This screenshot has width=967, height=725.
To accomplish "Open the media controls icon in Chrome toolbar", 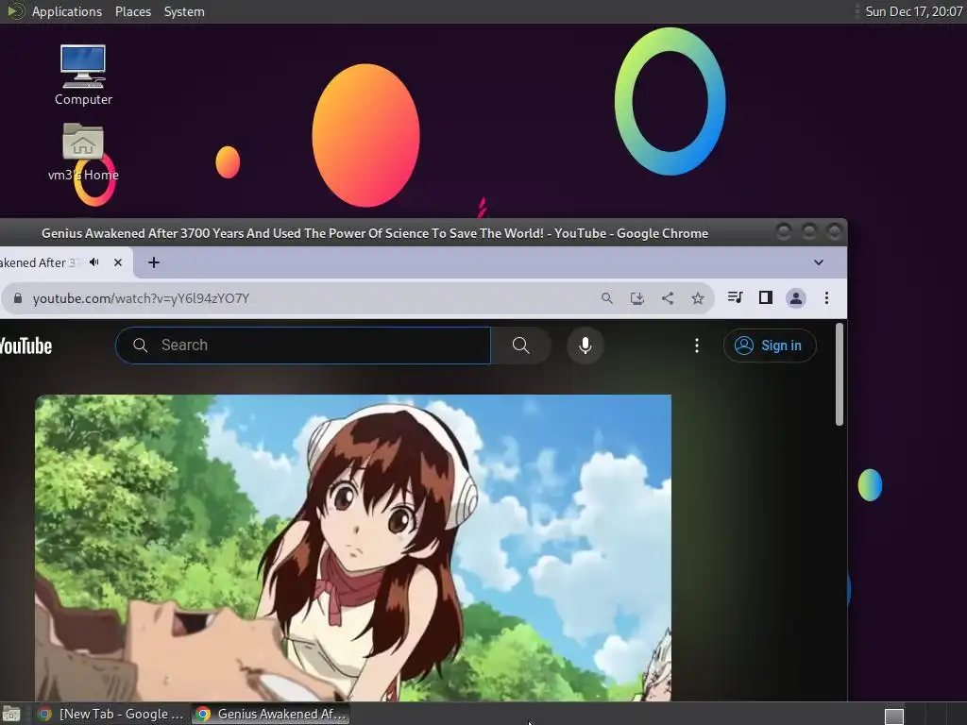I will click(735, 297).
